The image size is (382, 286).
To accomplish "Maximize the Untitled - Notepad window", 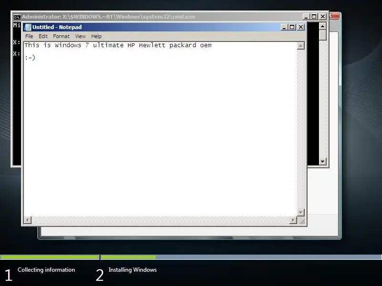I will pyautogui.click(x=292, y=27).
